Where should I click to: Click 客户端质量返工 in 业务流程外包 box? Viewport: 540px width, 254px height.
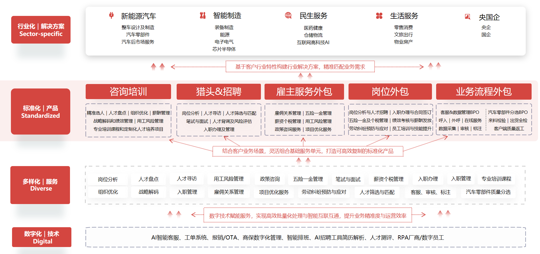(x=509, y=129)
